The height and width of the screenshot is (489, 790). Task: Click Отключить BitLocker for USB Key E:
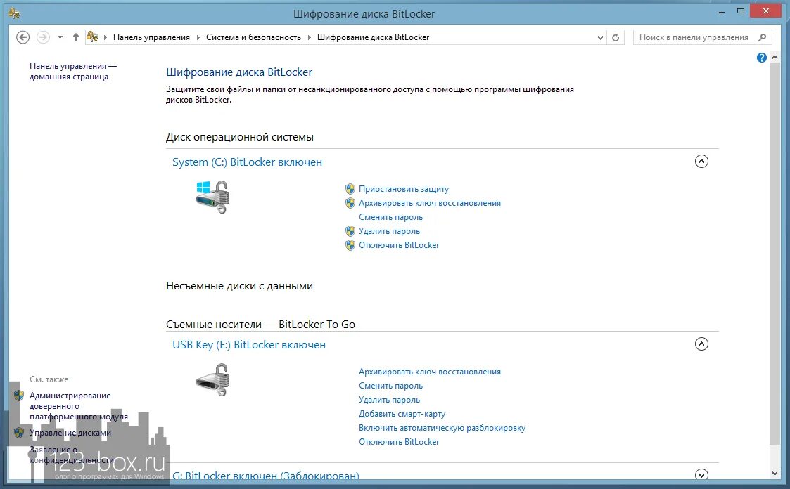399,442
